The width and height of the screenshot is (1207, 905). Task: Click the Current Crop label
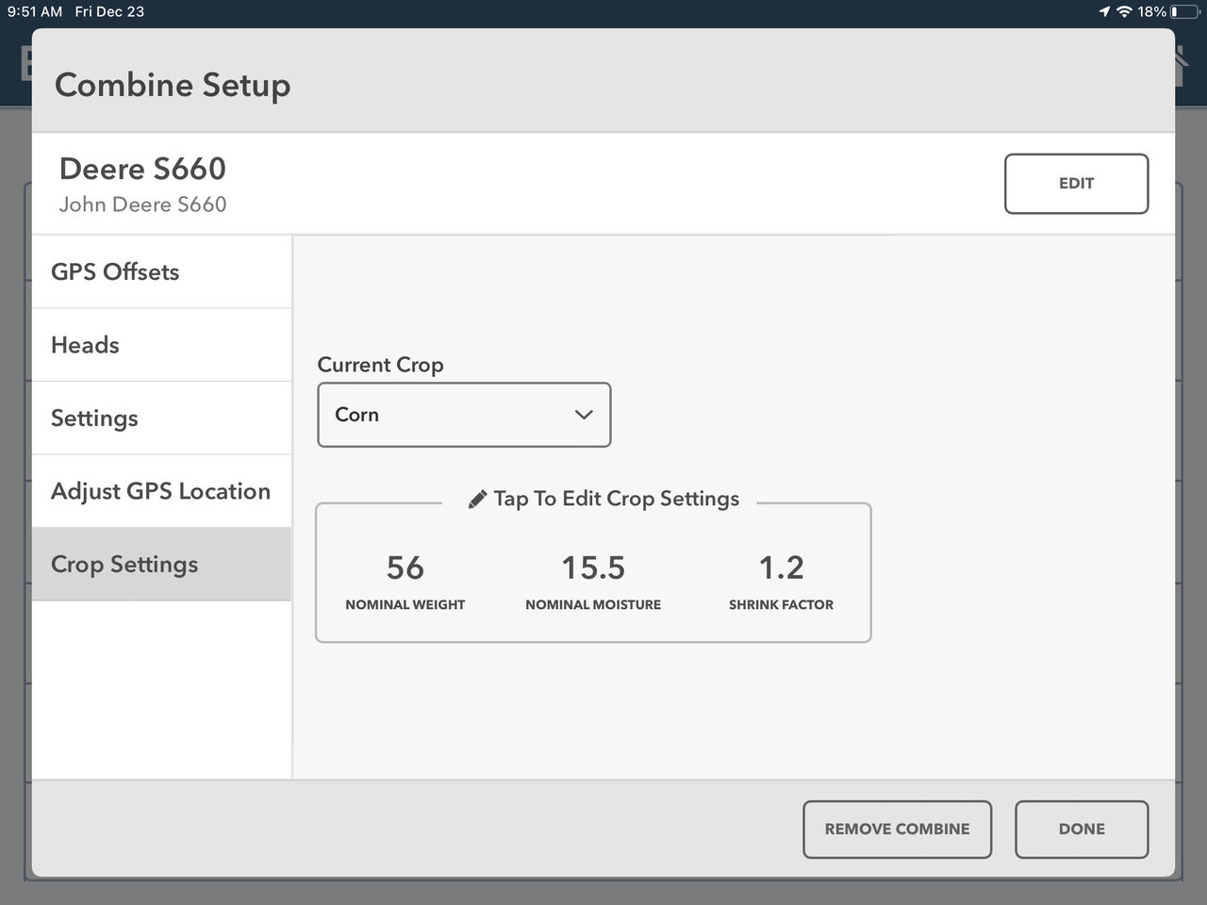click(380, 365)
